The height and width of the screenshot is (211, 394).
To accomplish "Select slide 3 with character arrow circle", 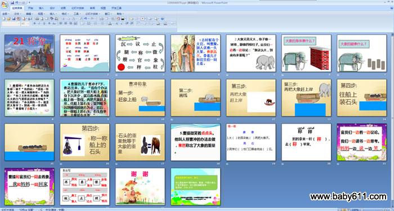I will coord(140,53).
